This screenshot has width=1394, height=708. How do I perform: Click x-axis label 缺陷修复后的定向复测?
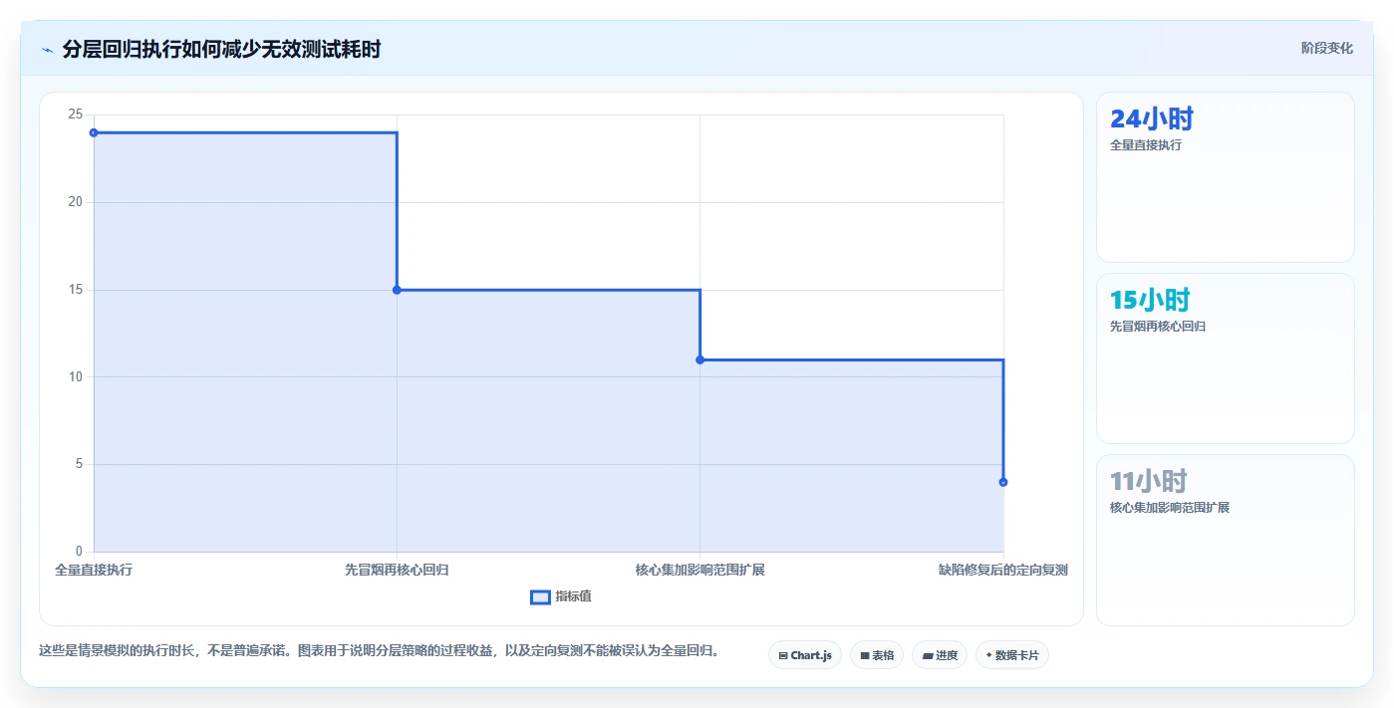click(x=1003, y=571)
